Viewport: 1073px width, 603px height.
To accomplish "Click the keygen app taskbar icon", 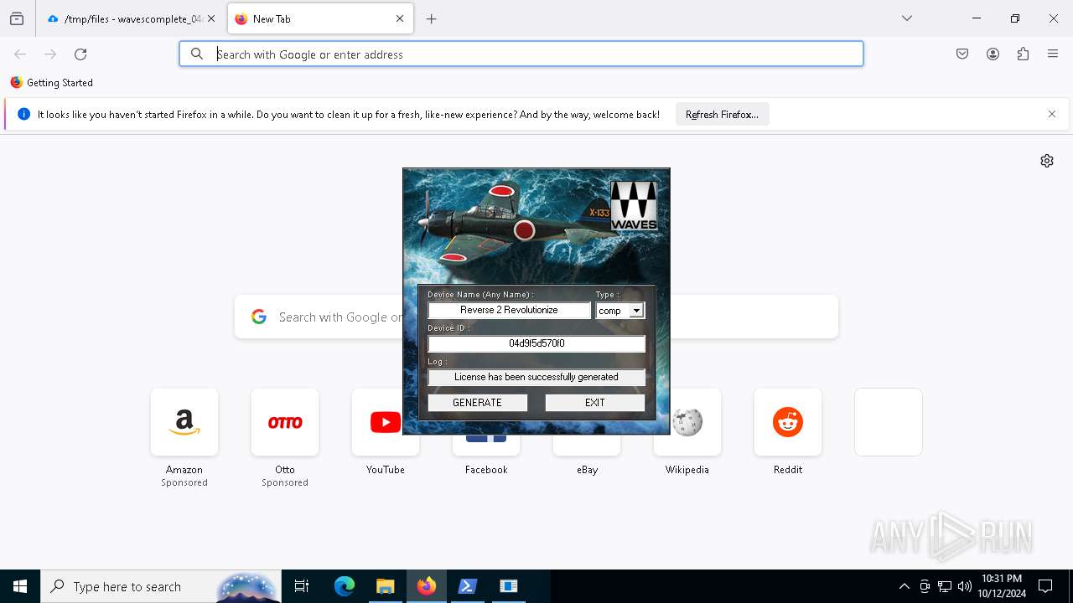I will pos(509,586).
